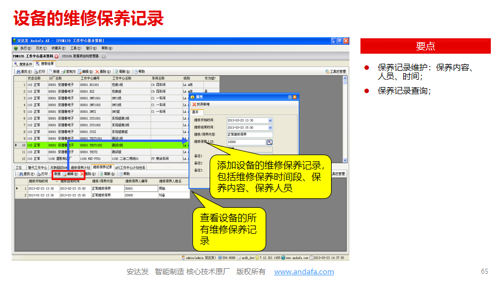Screen dimensions: 503x282
Task: Open 工具栏管理 (Toolbar management) at top right
Action: tap(335, 71)
